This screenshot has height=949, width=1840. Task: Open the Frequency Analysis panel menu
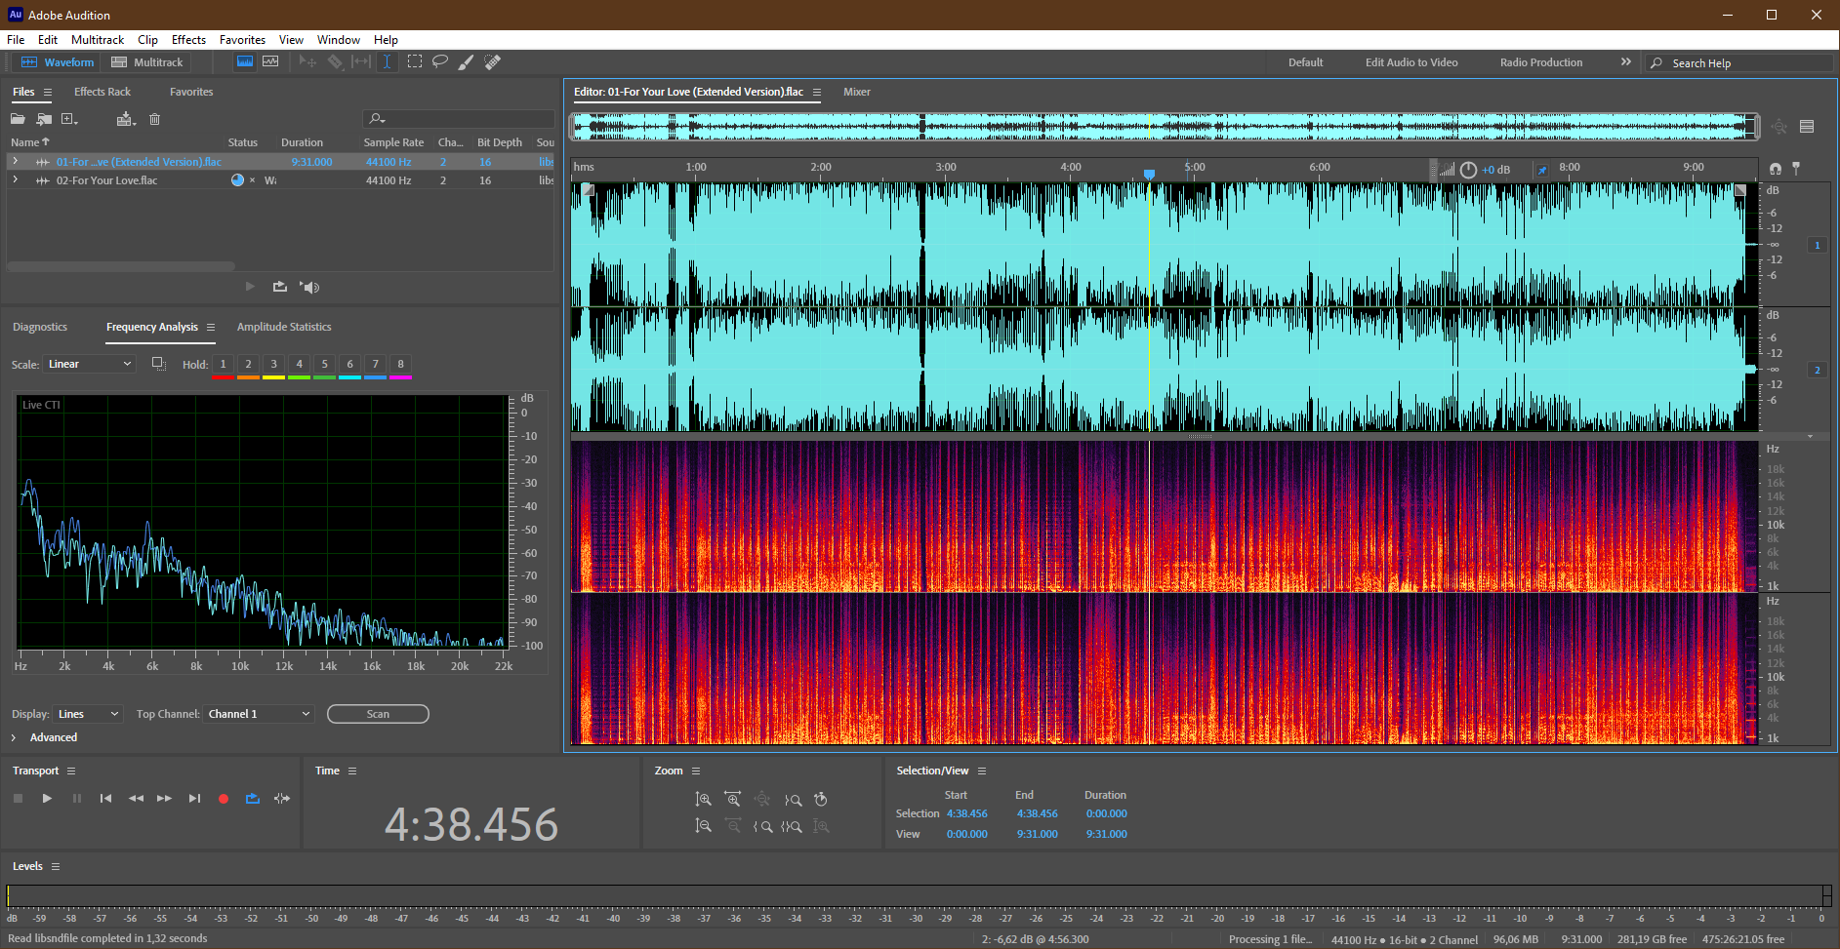(x=210, y=327)
